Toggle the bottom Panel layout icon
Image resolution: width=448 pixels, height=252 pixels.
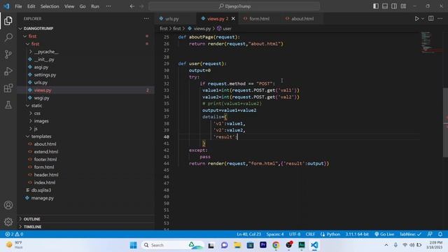pyautogui.click(x=385, y=6)
